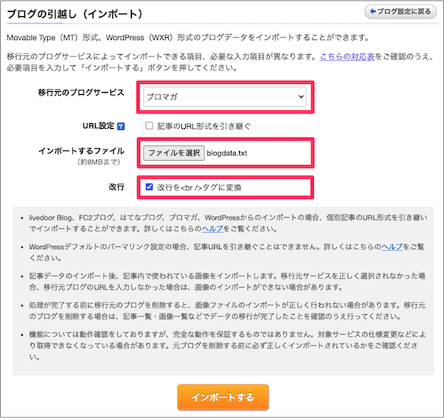Uncheck the 改行を<br />タグに変換 checkbox
Image resolution: width=444 pixels, height=418 pixels.
[x=149, y=187]
